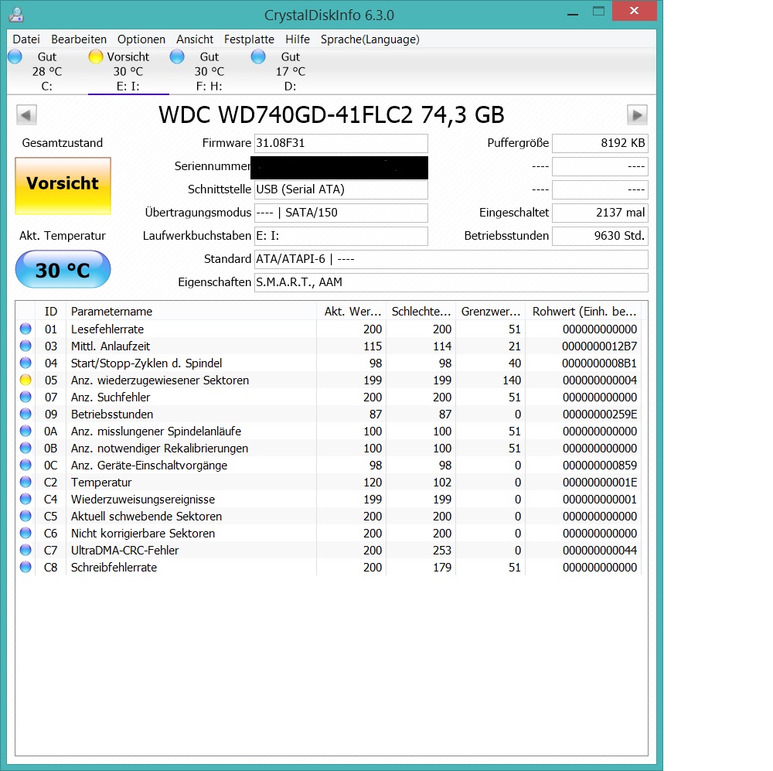Open the Optionen menu

141,39
